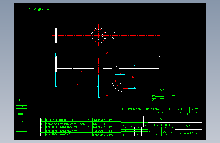Select the elbow outlet flange in the side view

124,88
